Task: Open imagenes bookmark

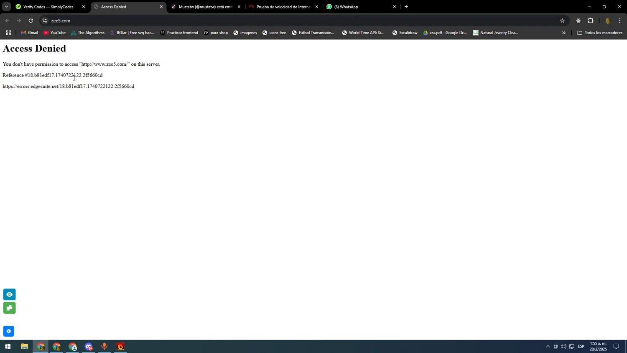Action: [x=245, y=33]
